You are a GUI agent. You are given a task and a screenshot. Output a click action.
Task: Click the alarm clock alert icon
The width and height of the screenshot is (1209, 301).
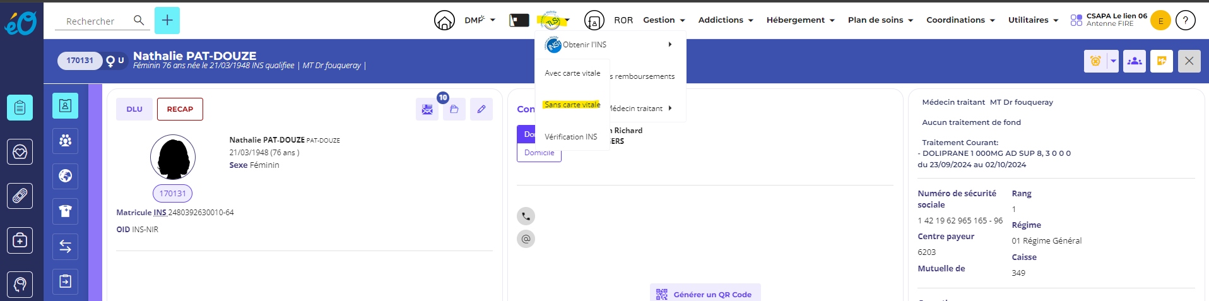click(1095, 61)
